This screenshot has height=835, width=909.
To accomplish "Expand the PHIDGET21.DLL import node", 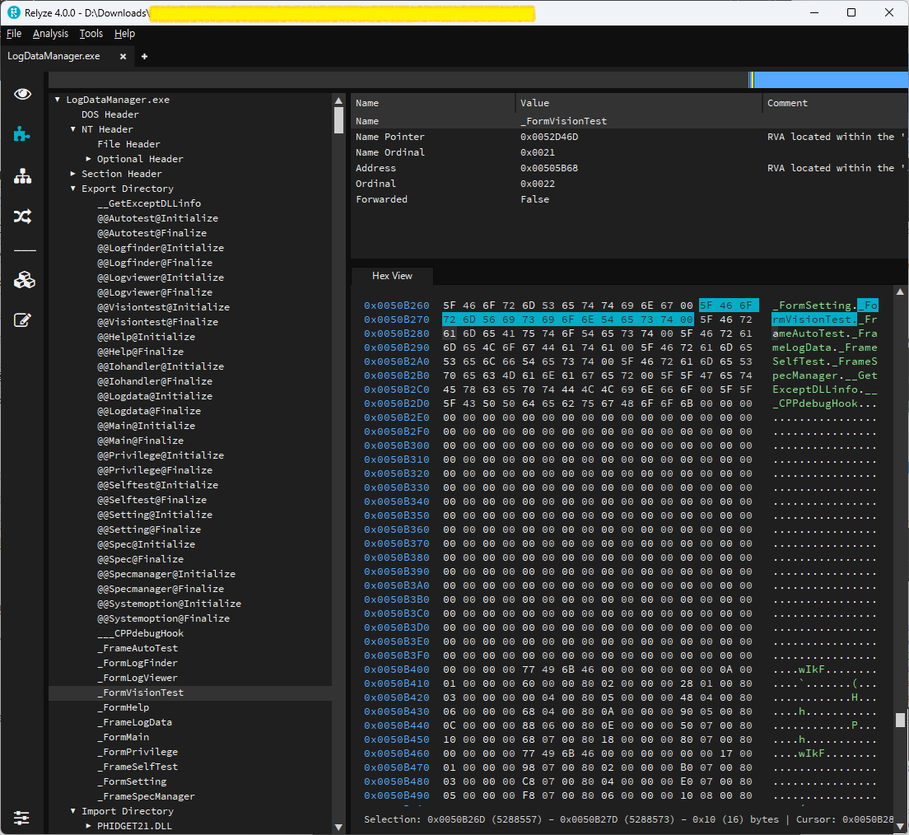I will point(88,826).
